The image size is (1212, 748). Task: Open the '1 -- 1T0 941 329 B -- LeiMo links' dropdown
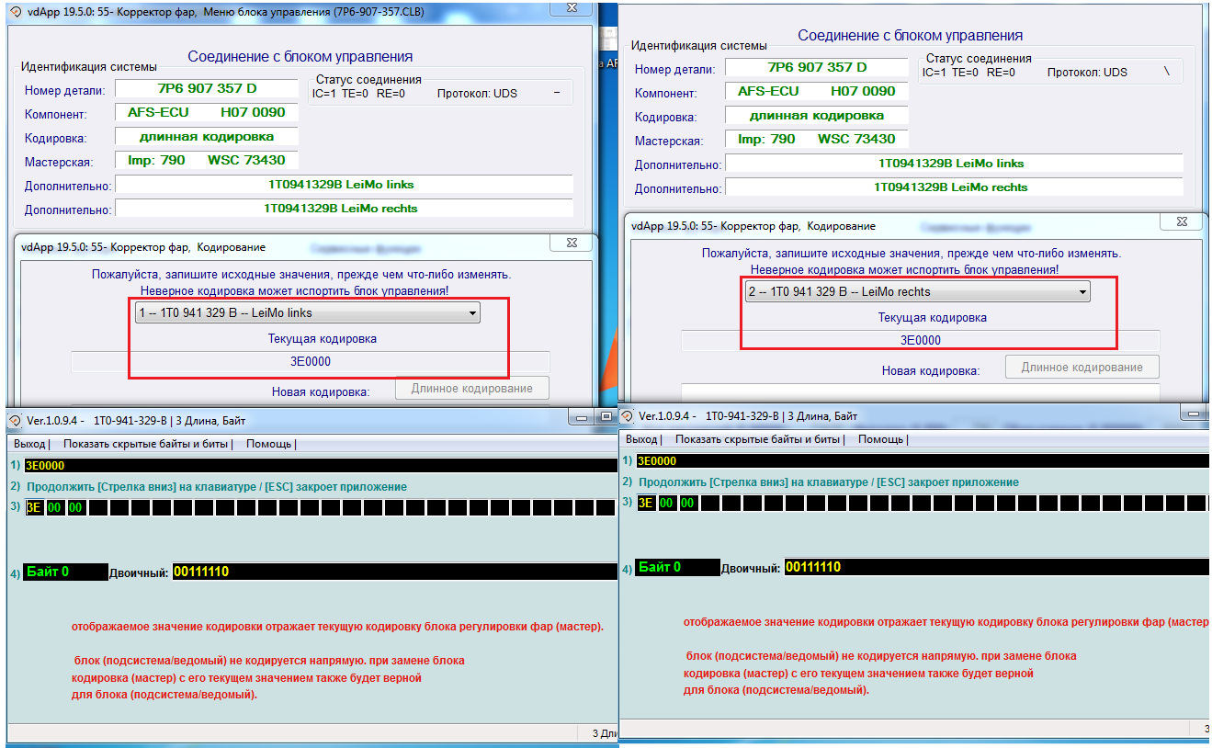[307, 313]
